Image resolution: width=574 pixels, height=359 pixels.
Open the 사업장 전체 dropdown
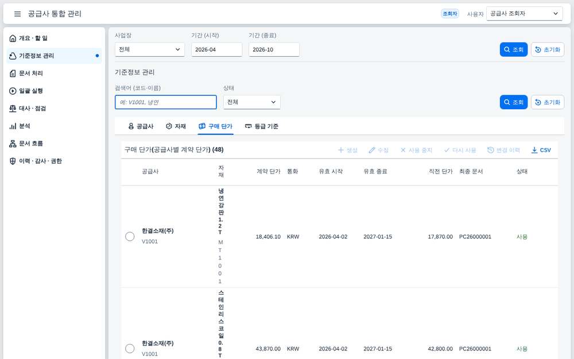[150, 49]
